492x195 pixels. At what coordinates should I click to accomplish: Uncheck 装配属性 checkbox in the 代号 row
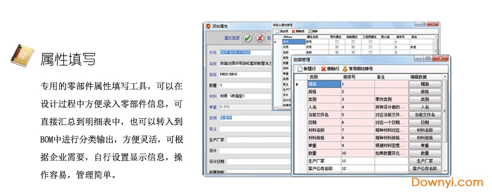coord(353,47)
